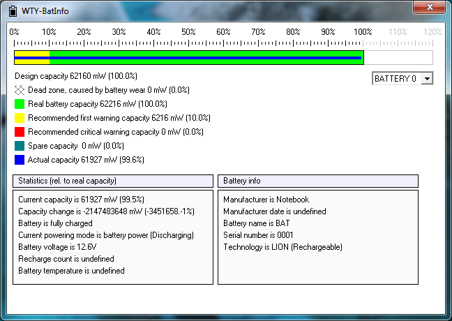Click the greyed 120% scale label
The image size is (452, 321).
(x=432, y=31)
